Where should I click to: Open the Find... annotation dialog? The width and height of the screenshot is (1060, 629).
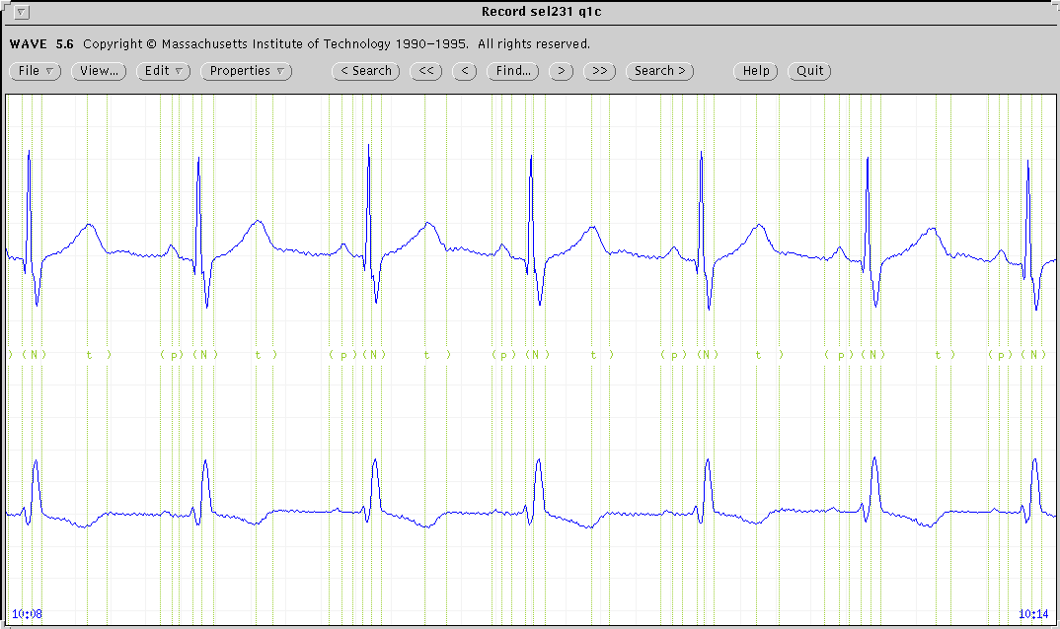[x=512, y=71]
